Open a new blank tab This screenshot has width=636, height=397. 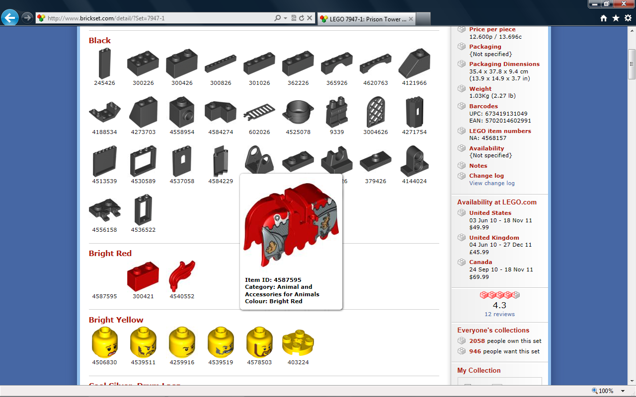click(x=423, y=19)
